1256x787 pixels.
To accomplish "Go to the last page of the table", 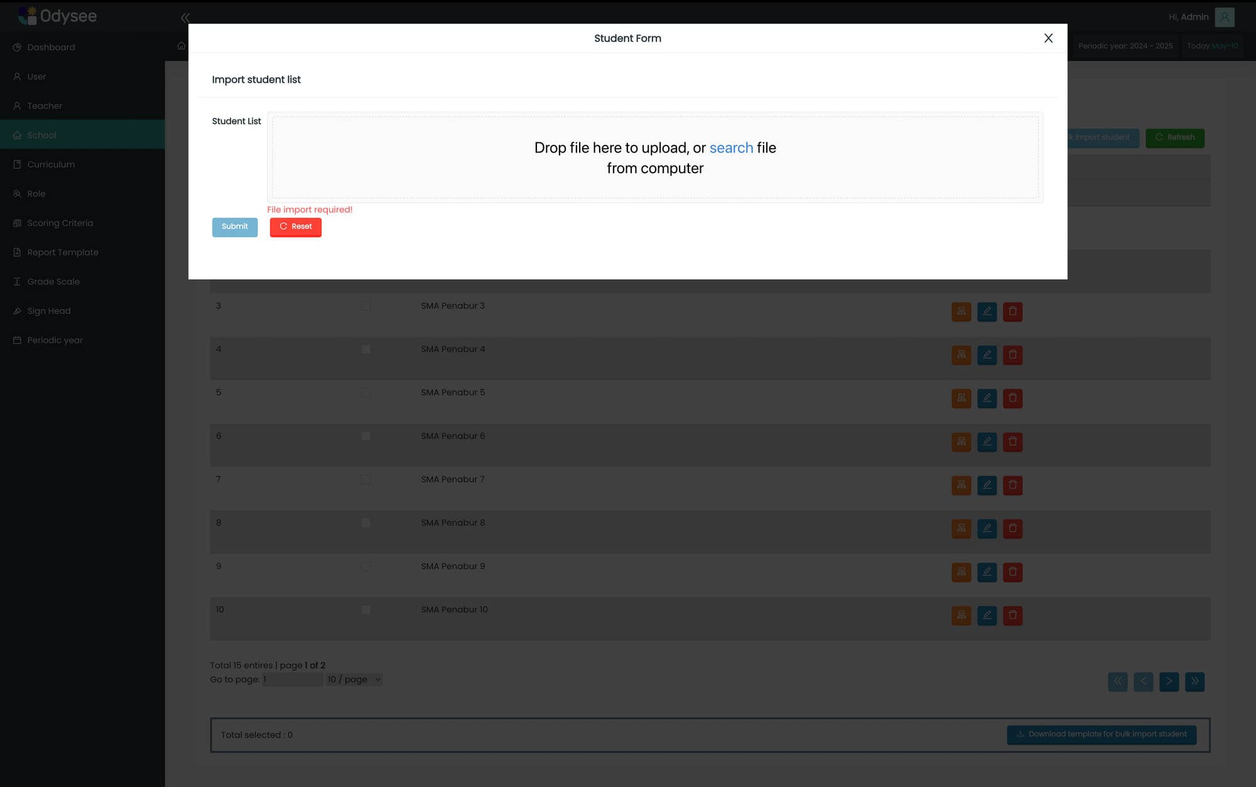I will coord(1194,682).
